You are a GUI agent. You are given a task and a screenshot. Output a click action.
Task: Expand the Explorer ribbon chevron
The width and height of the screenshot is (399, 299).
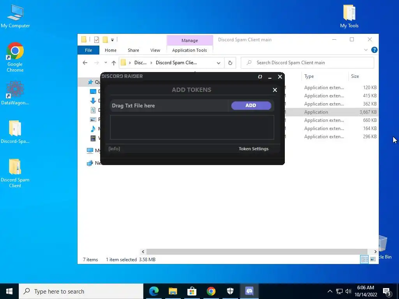tap(365, 50)
